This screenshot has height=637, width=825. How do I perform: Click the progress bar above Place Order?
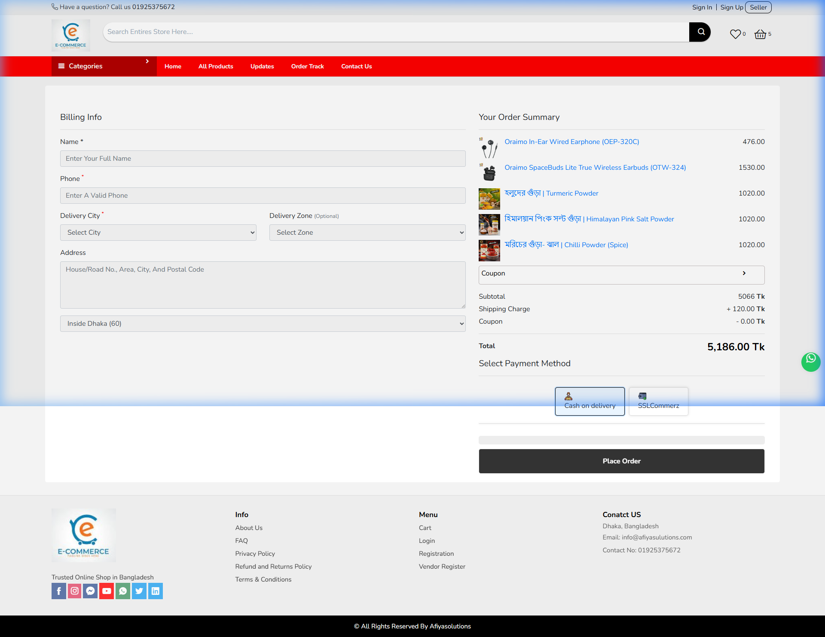click(x=621, y=440)
